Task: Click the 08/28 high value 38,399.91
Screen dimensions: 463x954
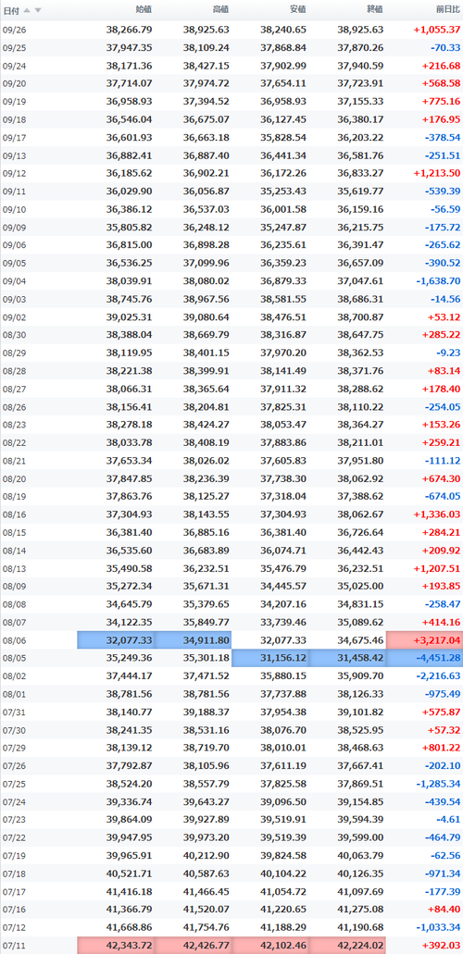Action: point(206,371)
